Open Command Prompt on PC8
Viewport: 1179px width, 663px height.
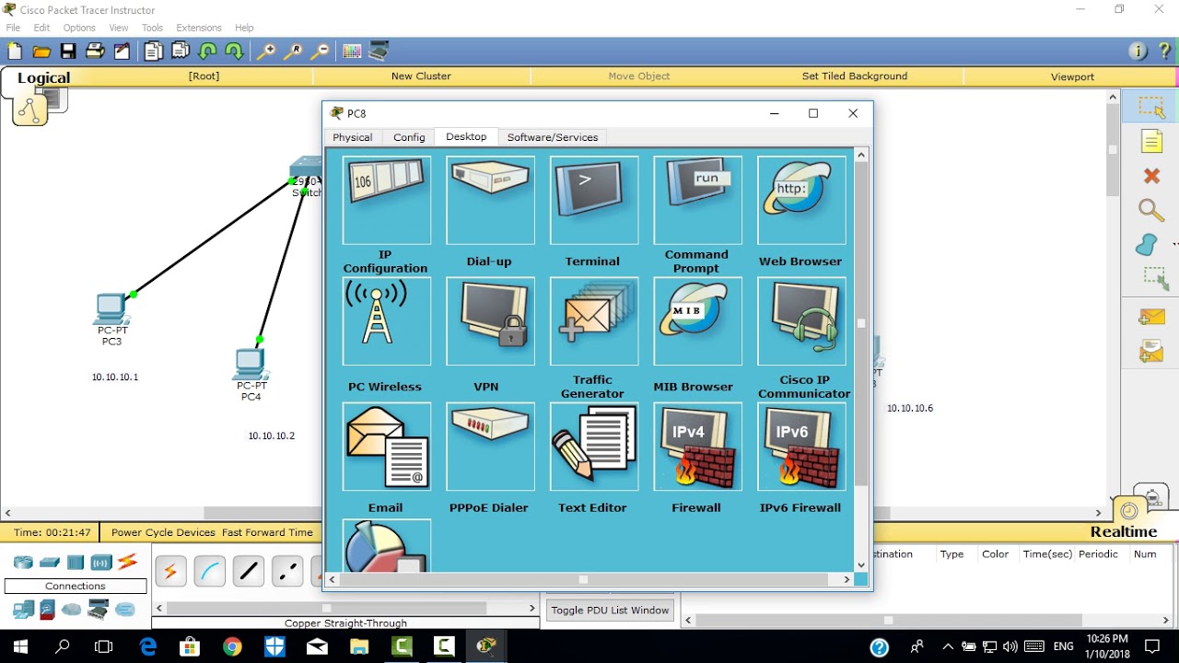[x=697, y=200]
